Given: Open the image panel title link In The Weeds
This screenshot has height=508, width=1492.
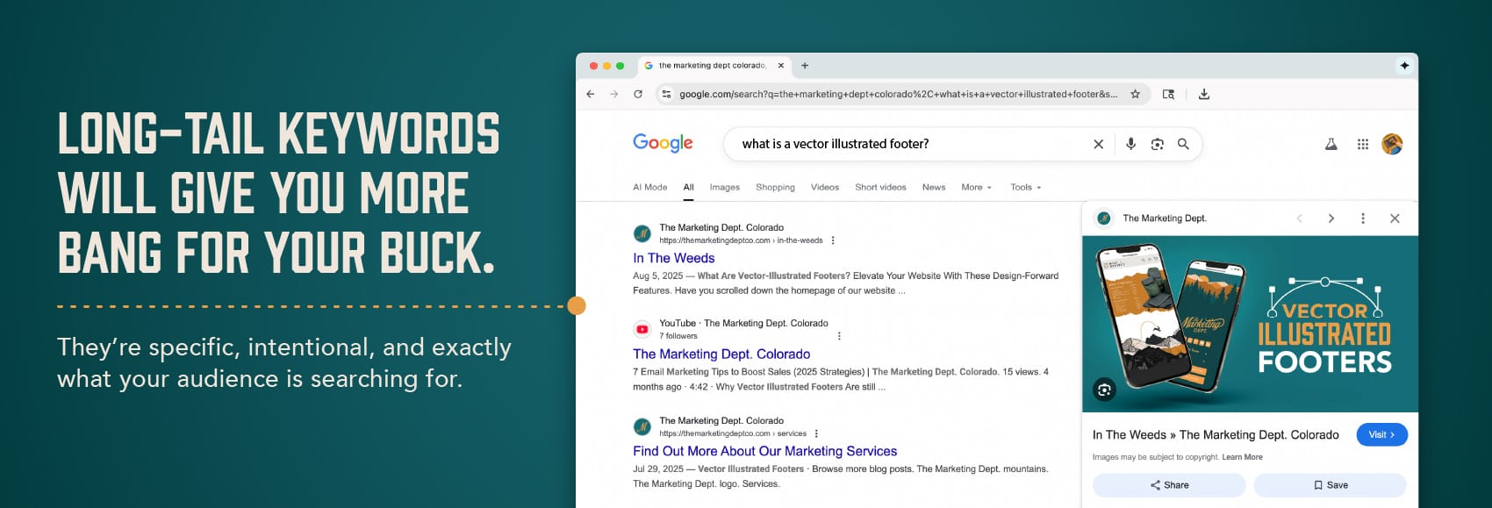Looking at the screenshot, I should coord(1216,435).
